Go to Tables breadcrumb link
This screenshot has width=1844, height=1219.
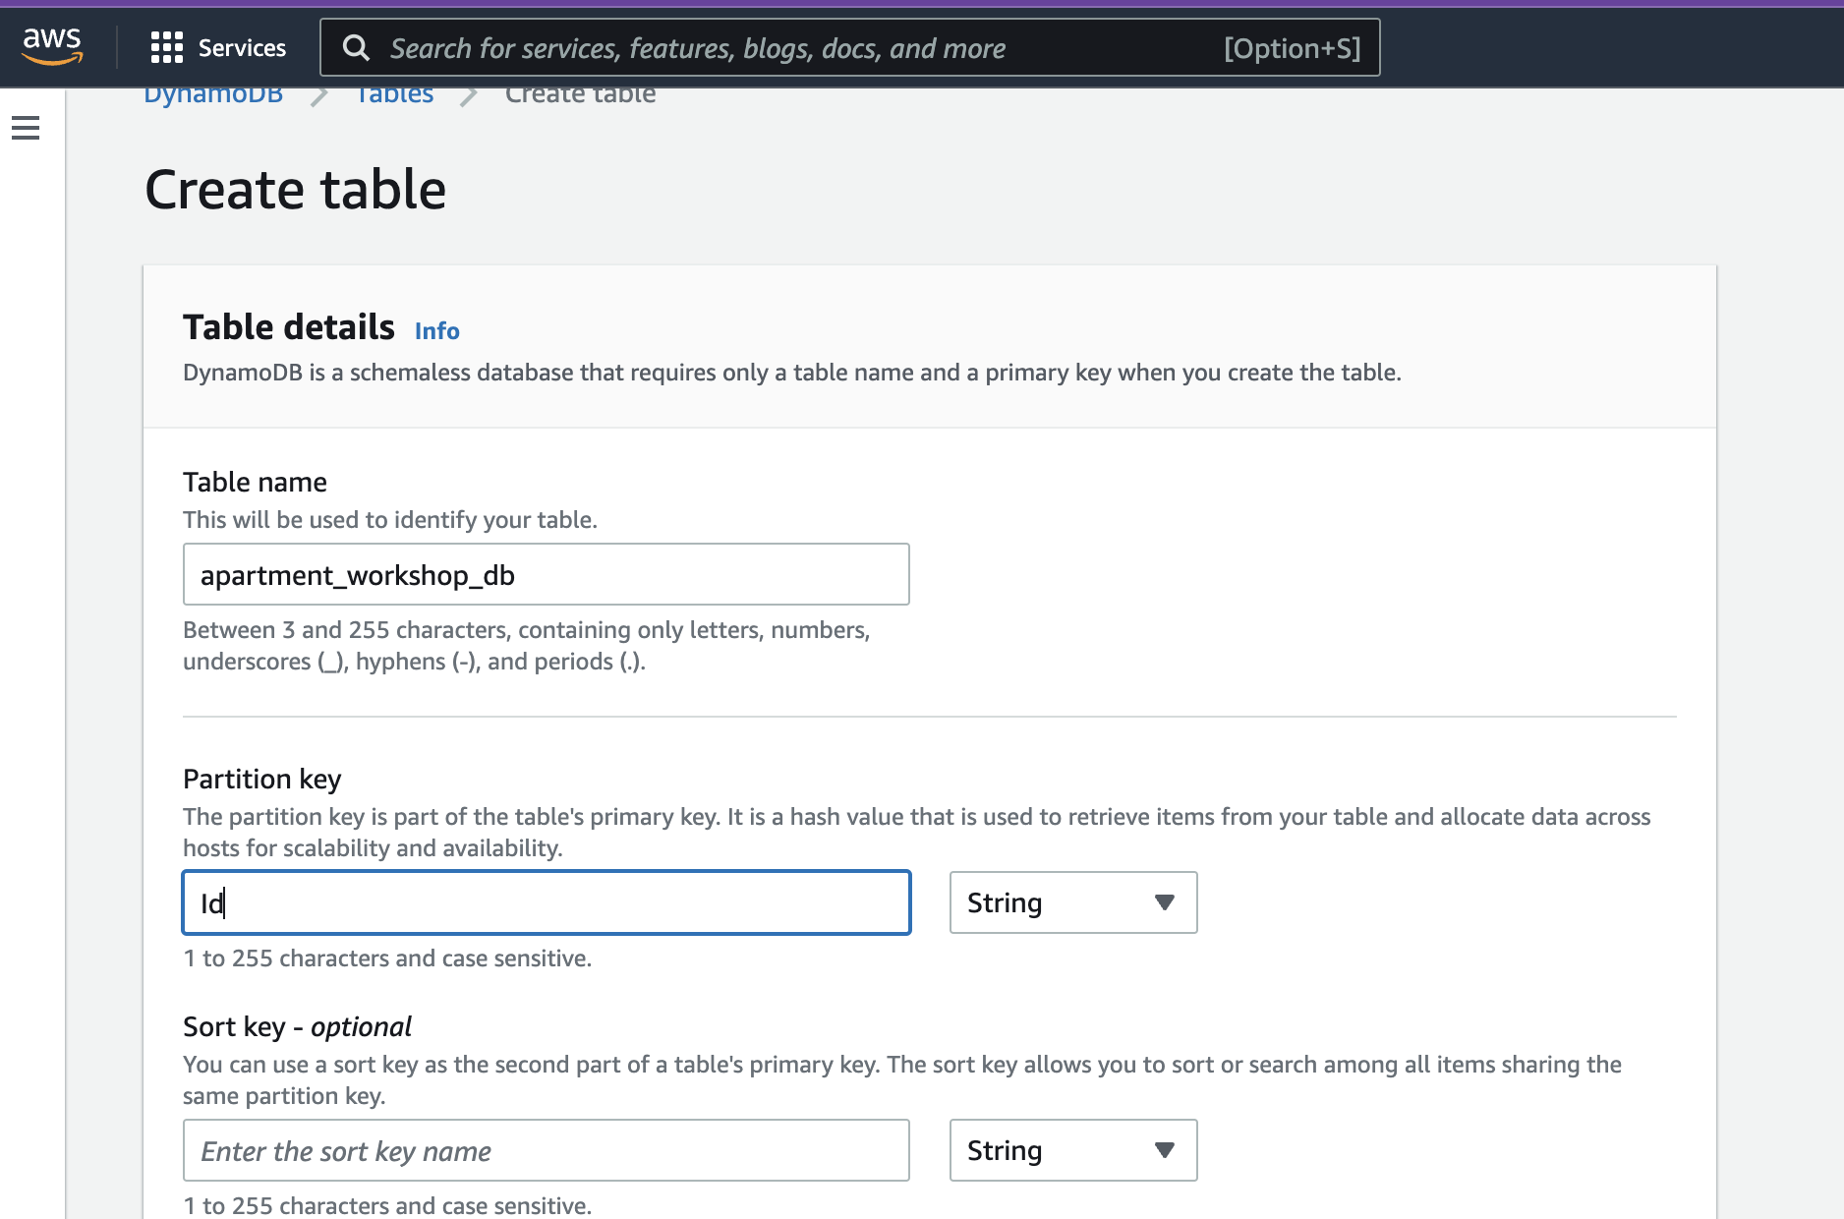tap(394, 95)
